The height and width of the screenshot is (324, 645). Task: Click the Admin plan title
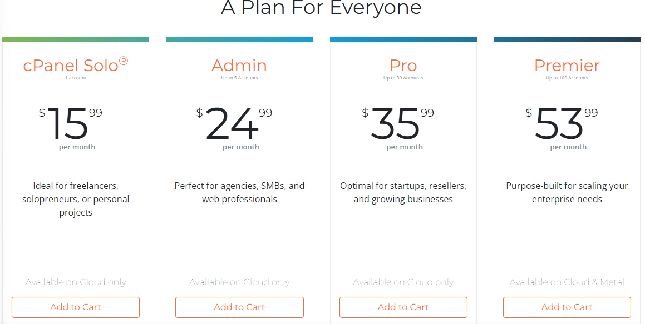click(239, 65)
